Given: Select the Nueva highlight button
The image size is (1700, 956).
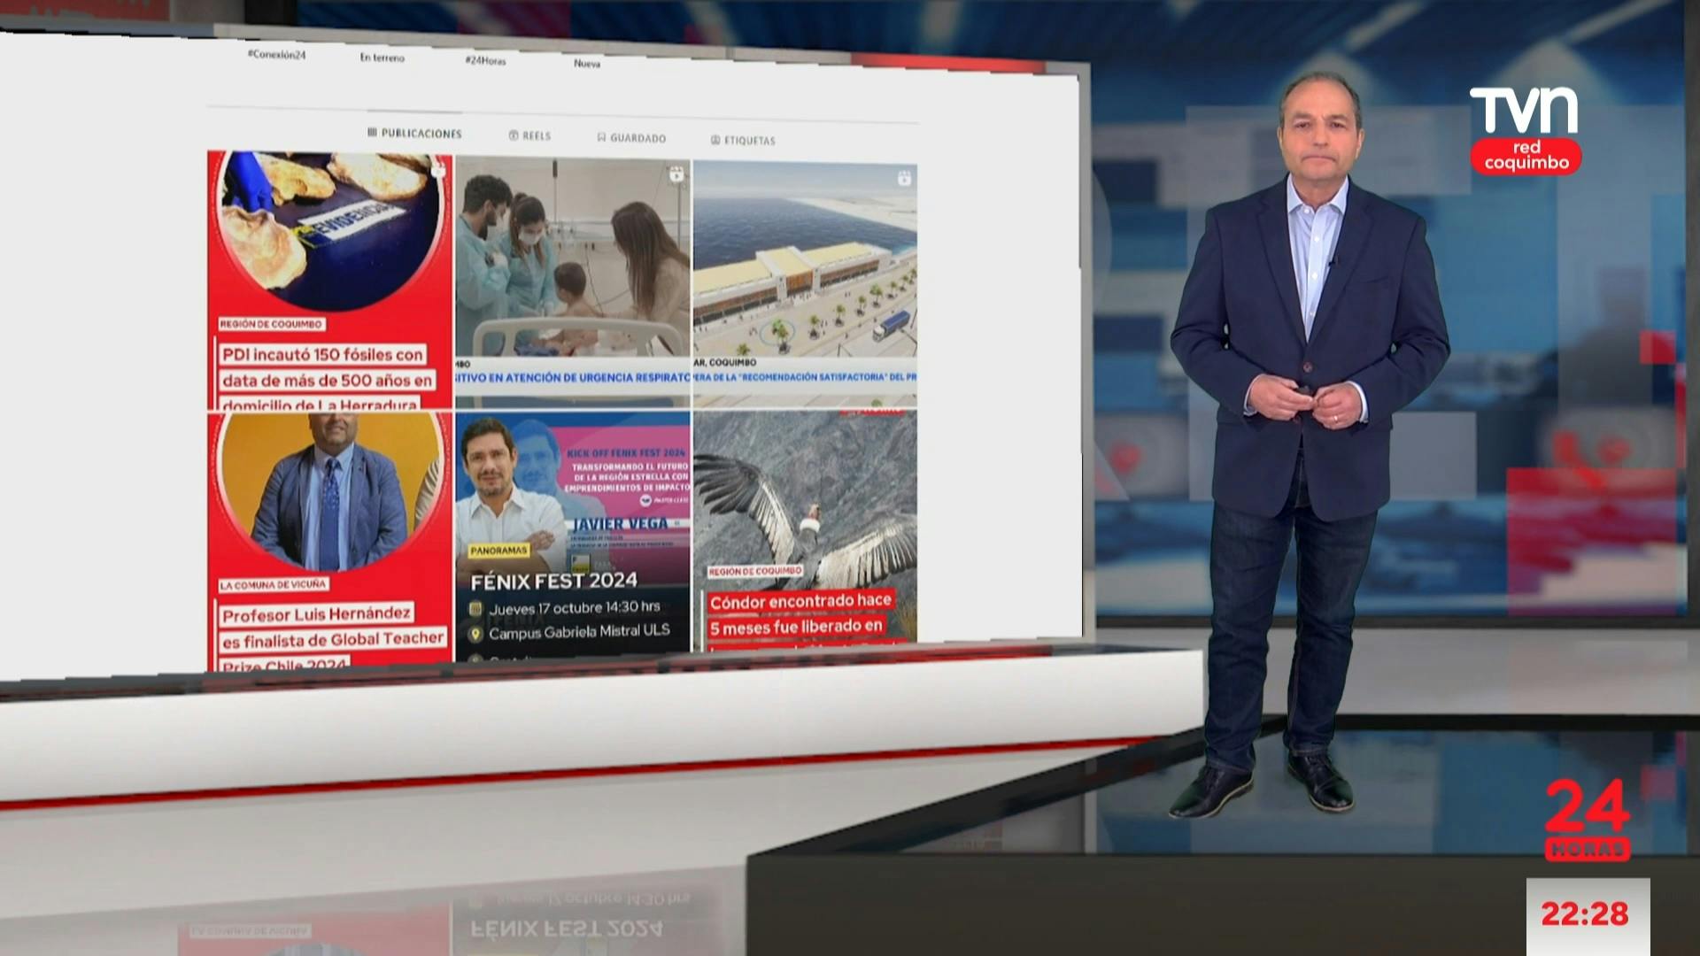Looking at the screenshot, I should pos(586,63).
